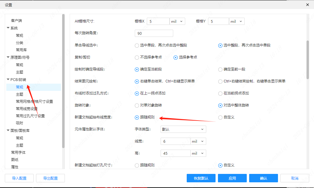Click the right panel vertical scrollbar
The image size is (314, 188).
[x=307, y=60]
